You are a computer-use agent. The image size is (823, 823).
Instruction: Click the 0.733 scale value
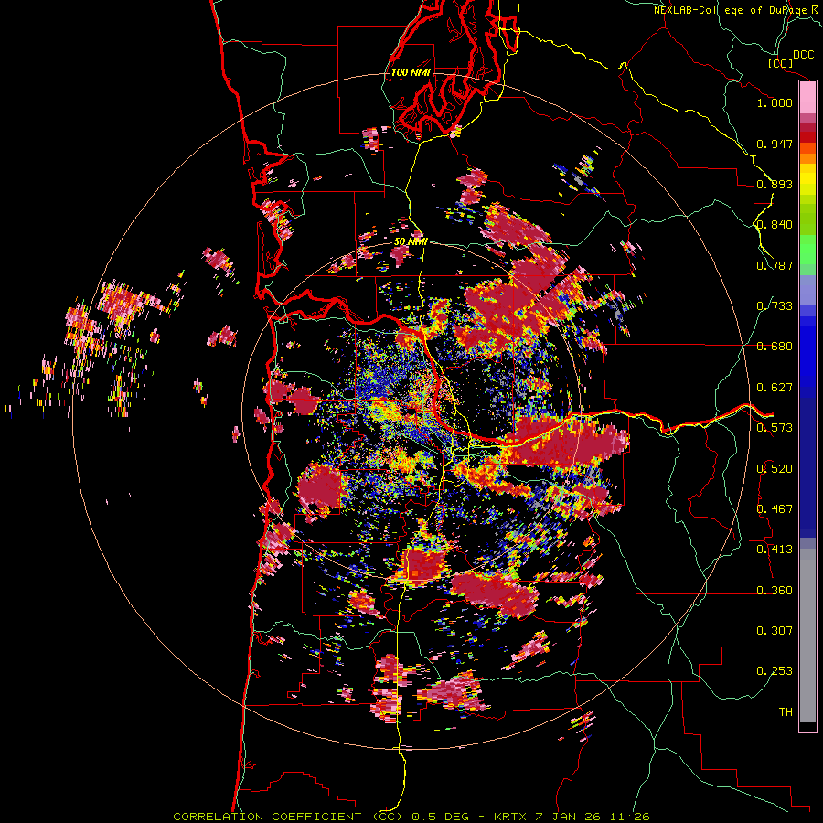775,306
